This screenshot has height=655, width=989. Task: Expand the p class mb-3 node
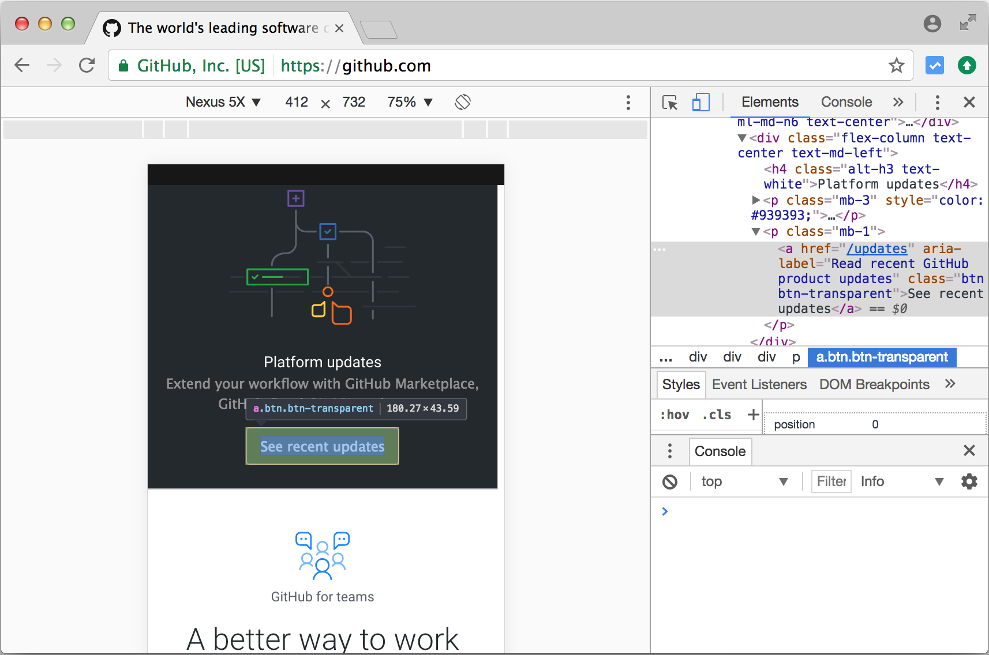[756, 200]
